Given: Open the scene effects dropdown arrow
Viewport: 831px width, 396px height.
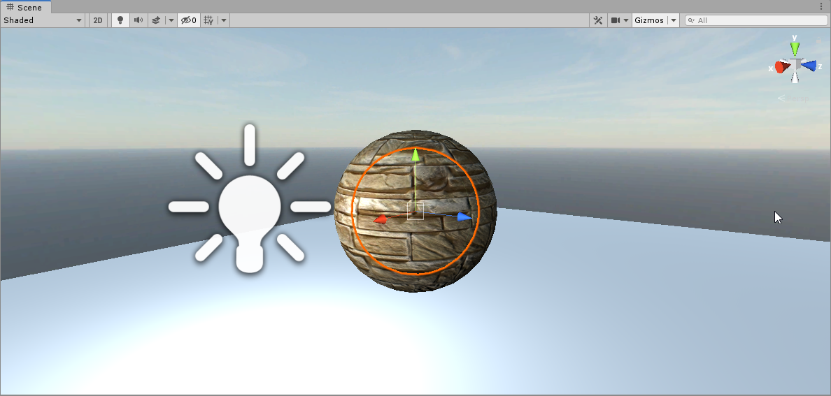Looking at the screenshot, I should pos(171,20).
